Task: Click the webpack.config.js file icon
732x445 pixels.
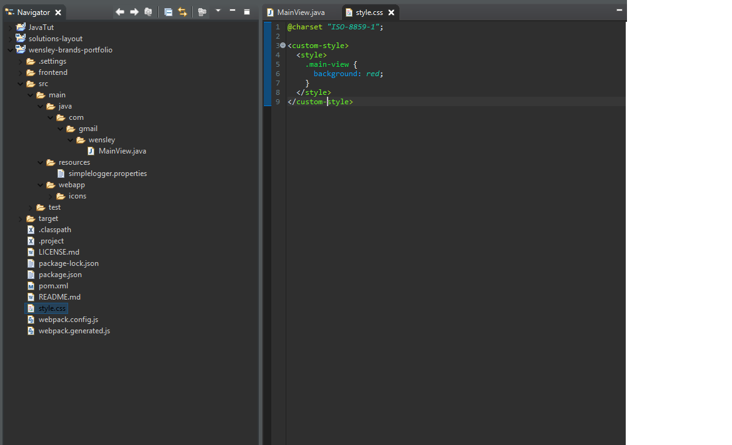Action: click(x=31, y=320)
